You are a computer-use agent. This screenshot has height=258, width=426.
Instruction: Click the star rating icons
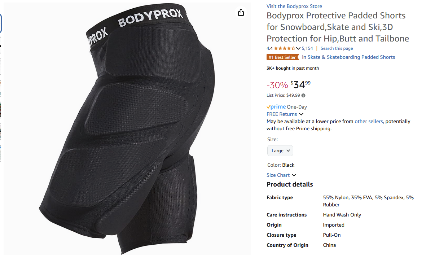[285, 48]
